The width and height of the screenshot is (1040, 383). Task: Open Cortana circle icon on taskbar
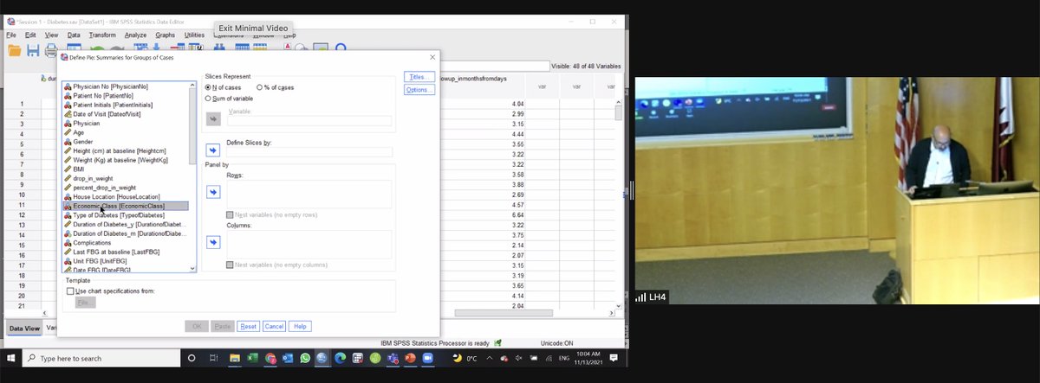(x=192, y=358)
